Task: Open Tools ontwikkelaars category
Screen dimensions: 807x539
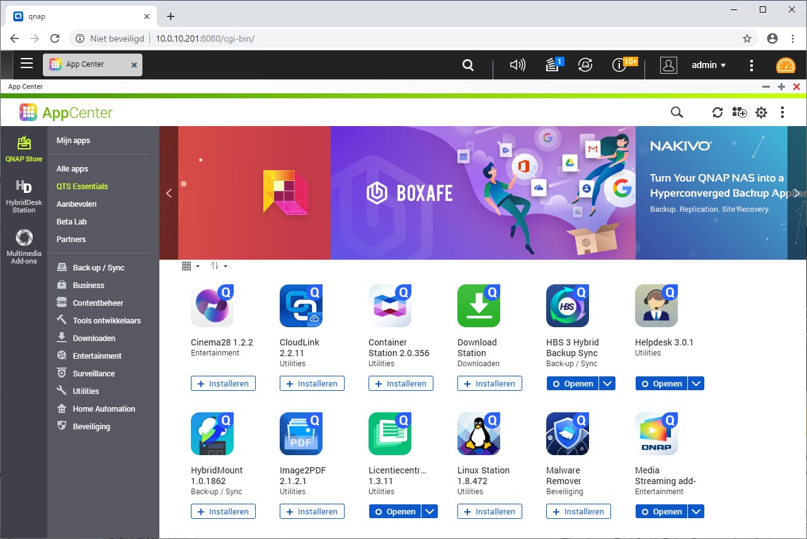Action: coord(98,321)
